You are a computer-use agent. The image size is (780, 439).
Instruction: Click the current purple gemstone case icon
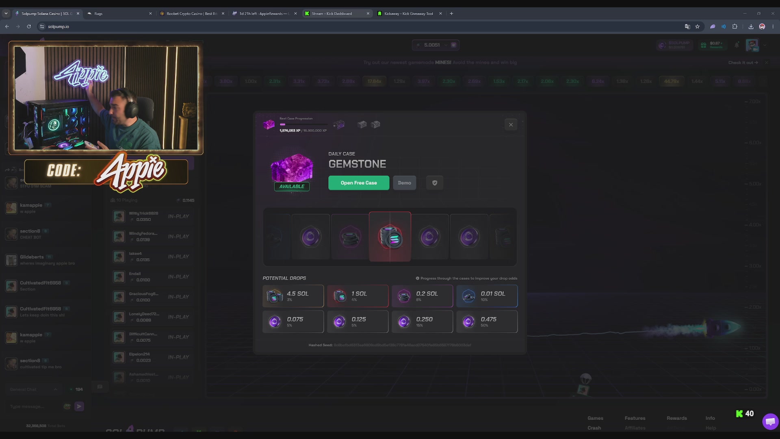point(269,124)
